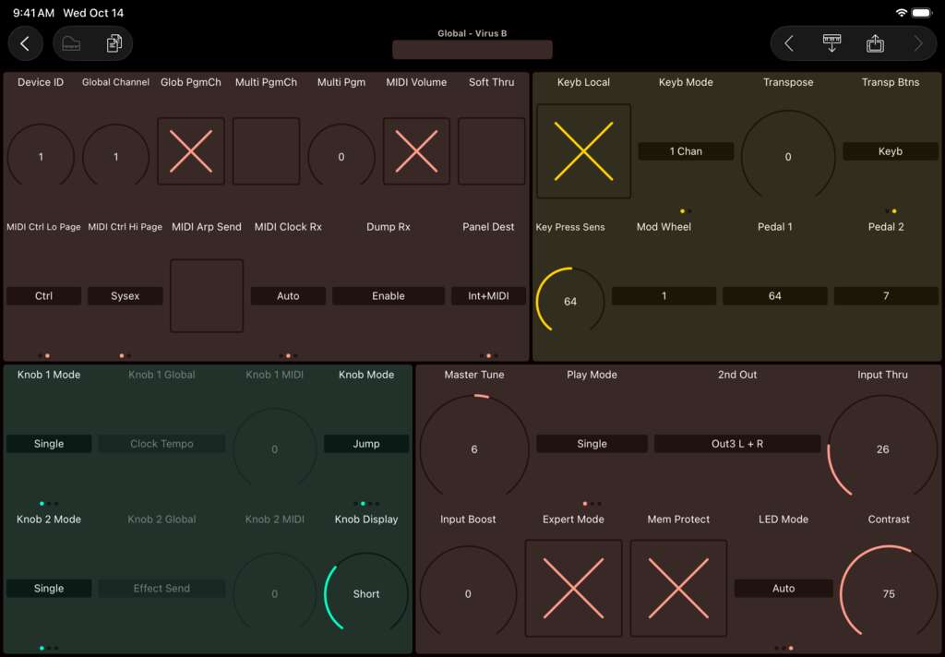The height and width of the screenshot is (657, 945).
Task: Click the copy documents icon
Action: pos(114,43)
